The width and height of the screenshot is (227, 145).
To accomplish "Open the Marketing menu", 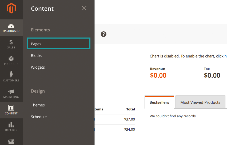I will click(x=11, y=94).
